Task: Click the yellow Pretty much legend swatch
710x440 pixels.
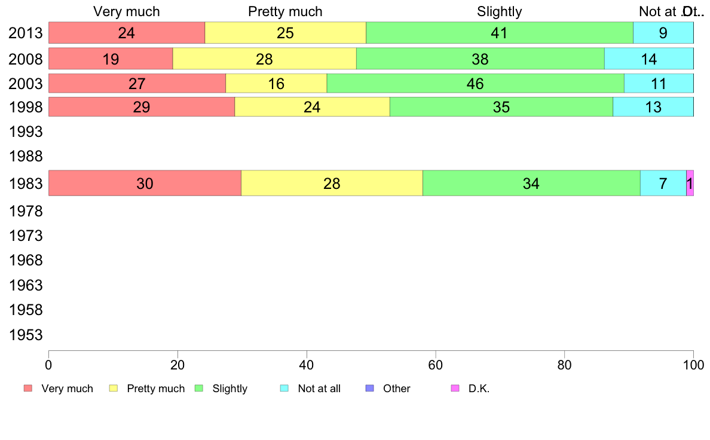Action: (113, 389)
